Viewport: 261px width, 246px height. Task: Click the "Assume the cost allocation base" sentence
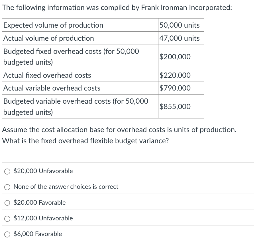pyautogui.click(x=119, y=130)
